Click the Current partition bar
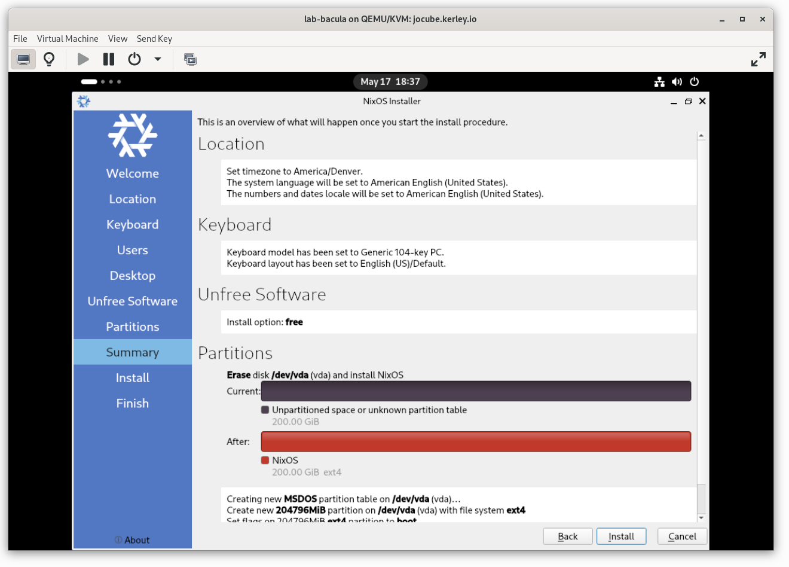This screenshot has width=789, height=567. pos(476,391)
